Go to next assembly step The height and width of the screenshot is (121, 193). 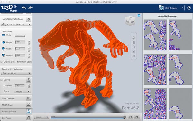137,117
